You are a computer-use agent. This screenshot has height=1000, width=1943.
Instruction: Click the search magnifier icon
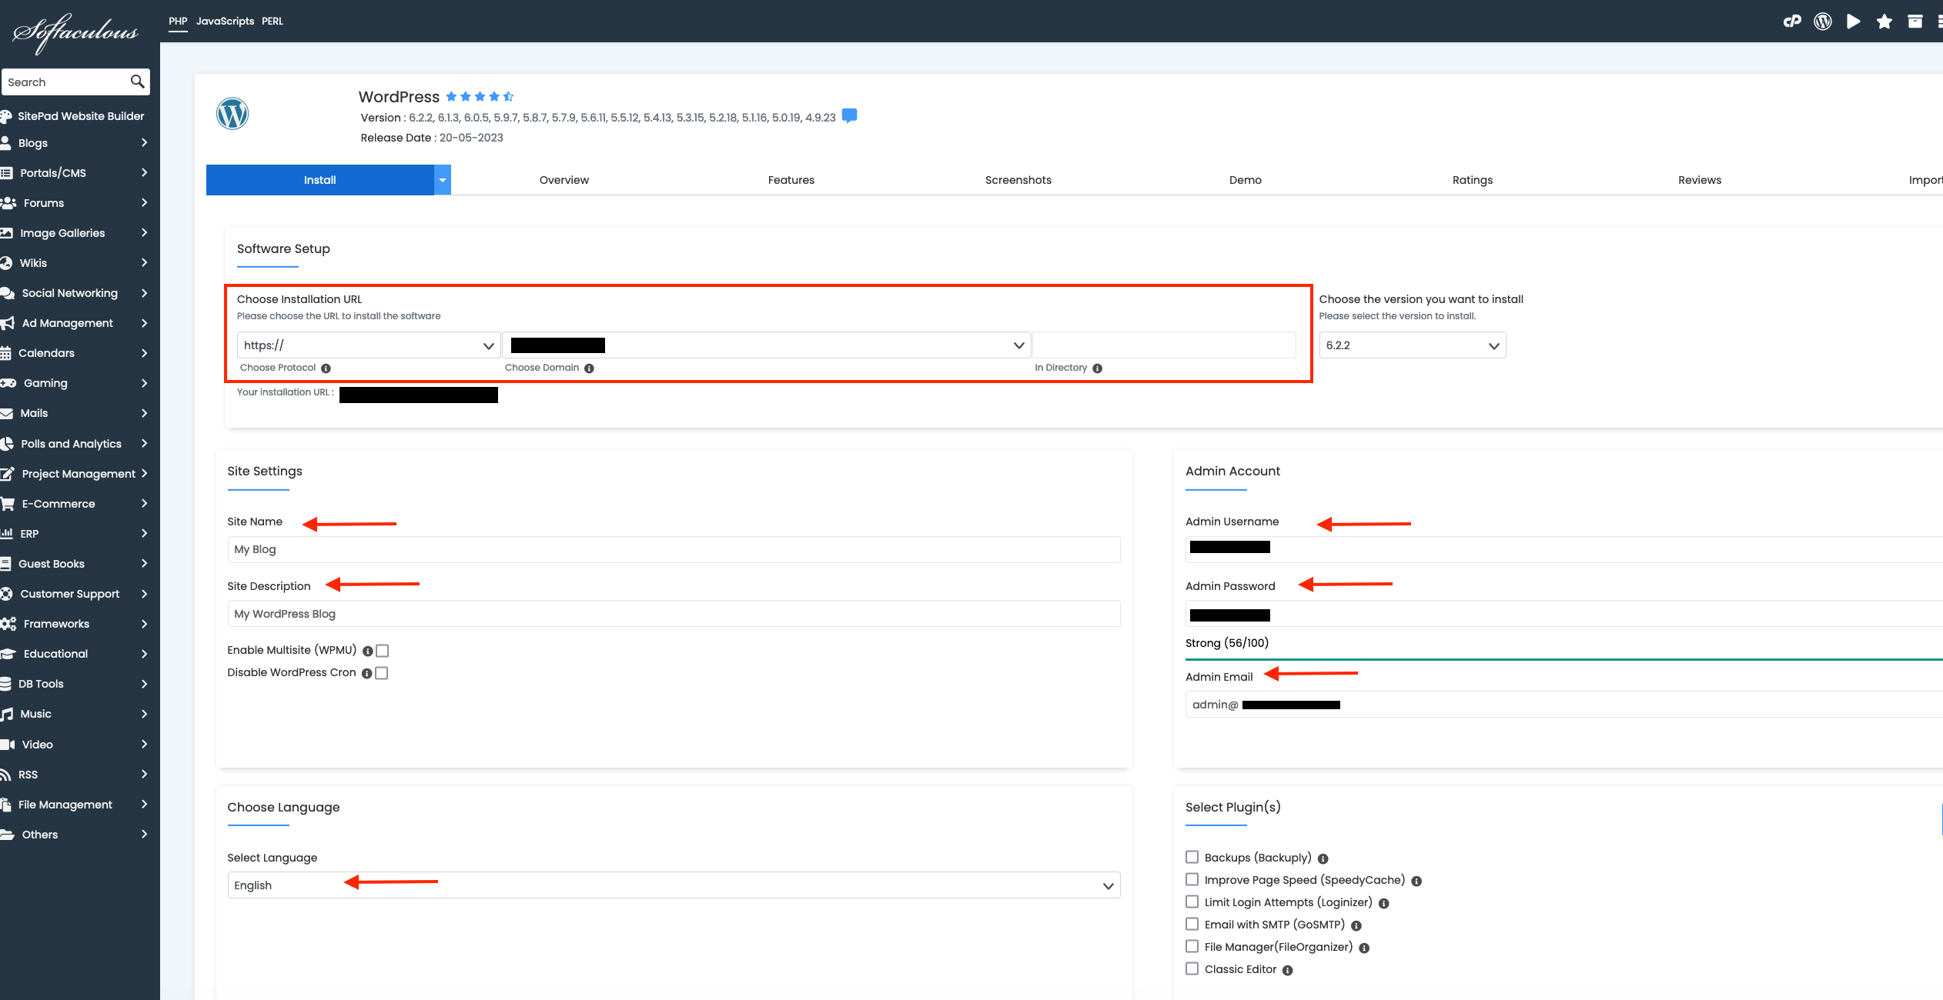coord(137,82)
